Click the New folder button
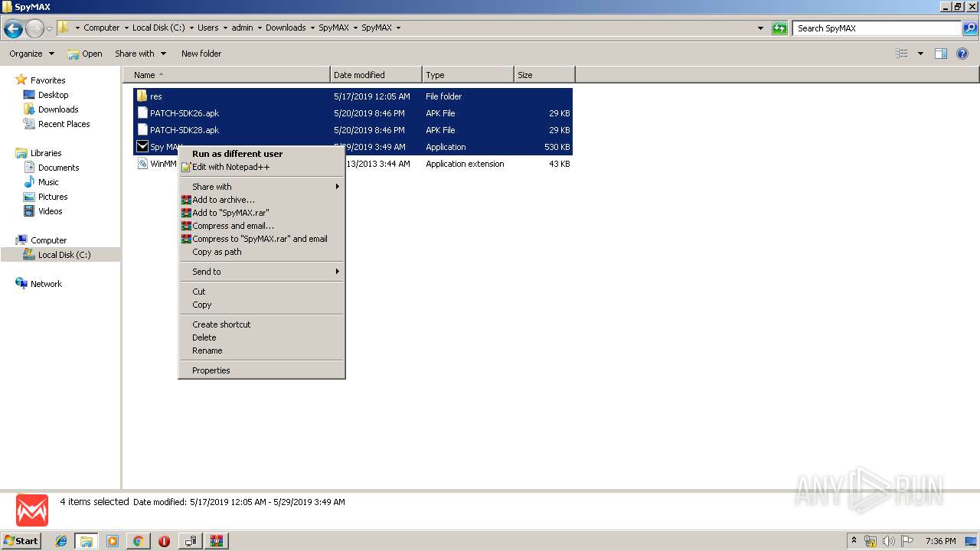This screenshot has height=551, width=980. tap(201, 54)
